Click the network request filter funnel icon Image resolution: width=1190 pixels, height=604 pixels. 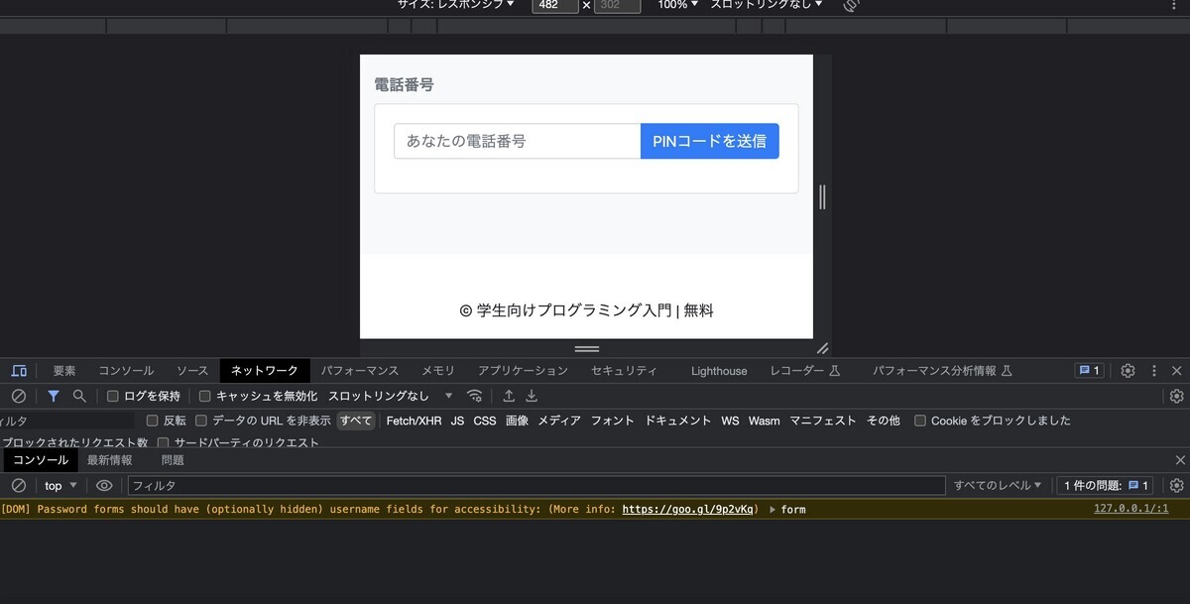[x=54, y=396]
